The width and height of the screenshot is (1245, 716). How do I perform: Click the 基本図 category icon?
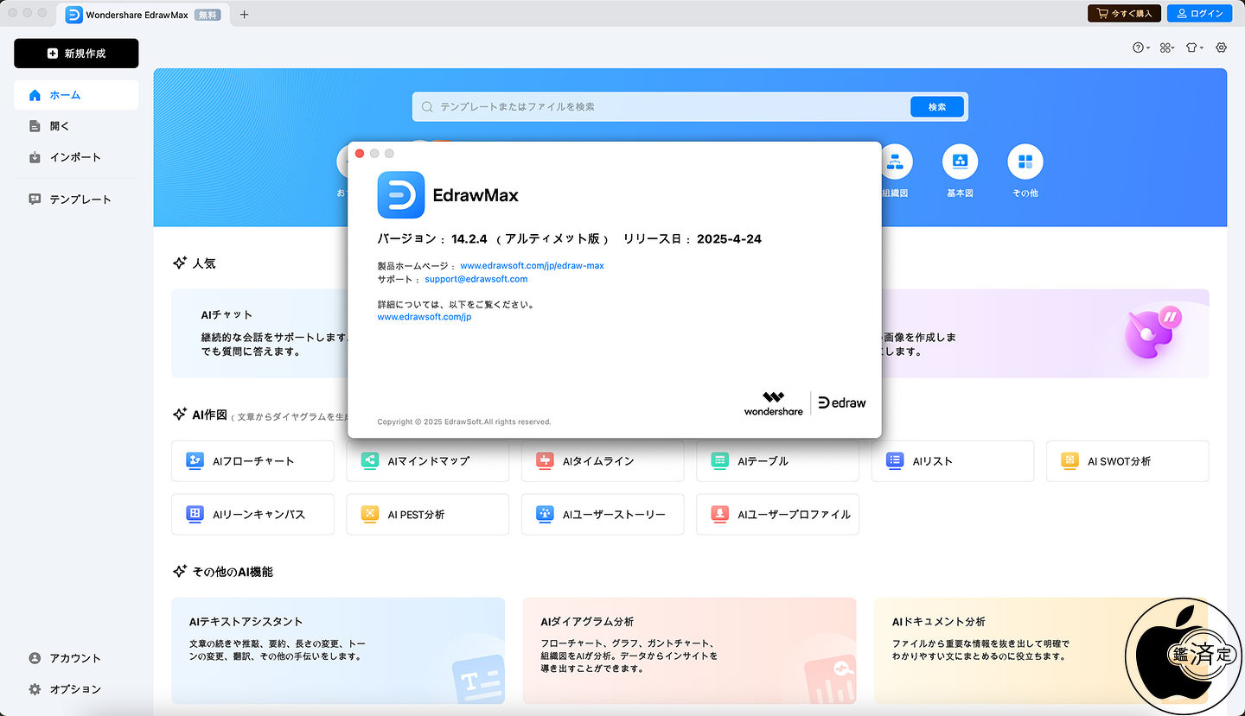(x=960, y=162)
